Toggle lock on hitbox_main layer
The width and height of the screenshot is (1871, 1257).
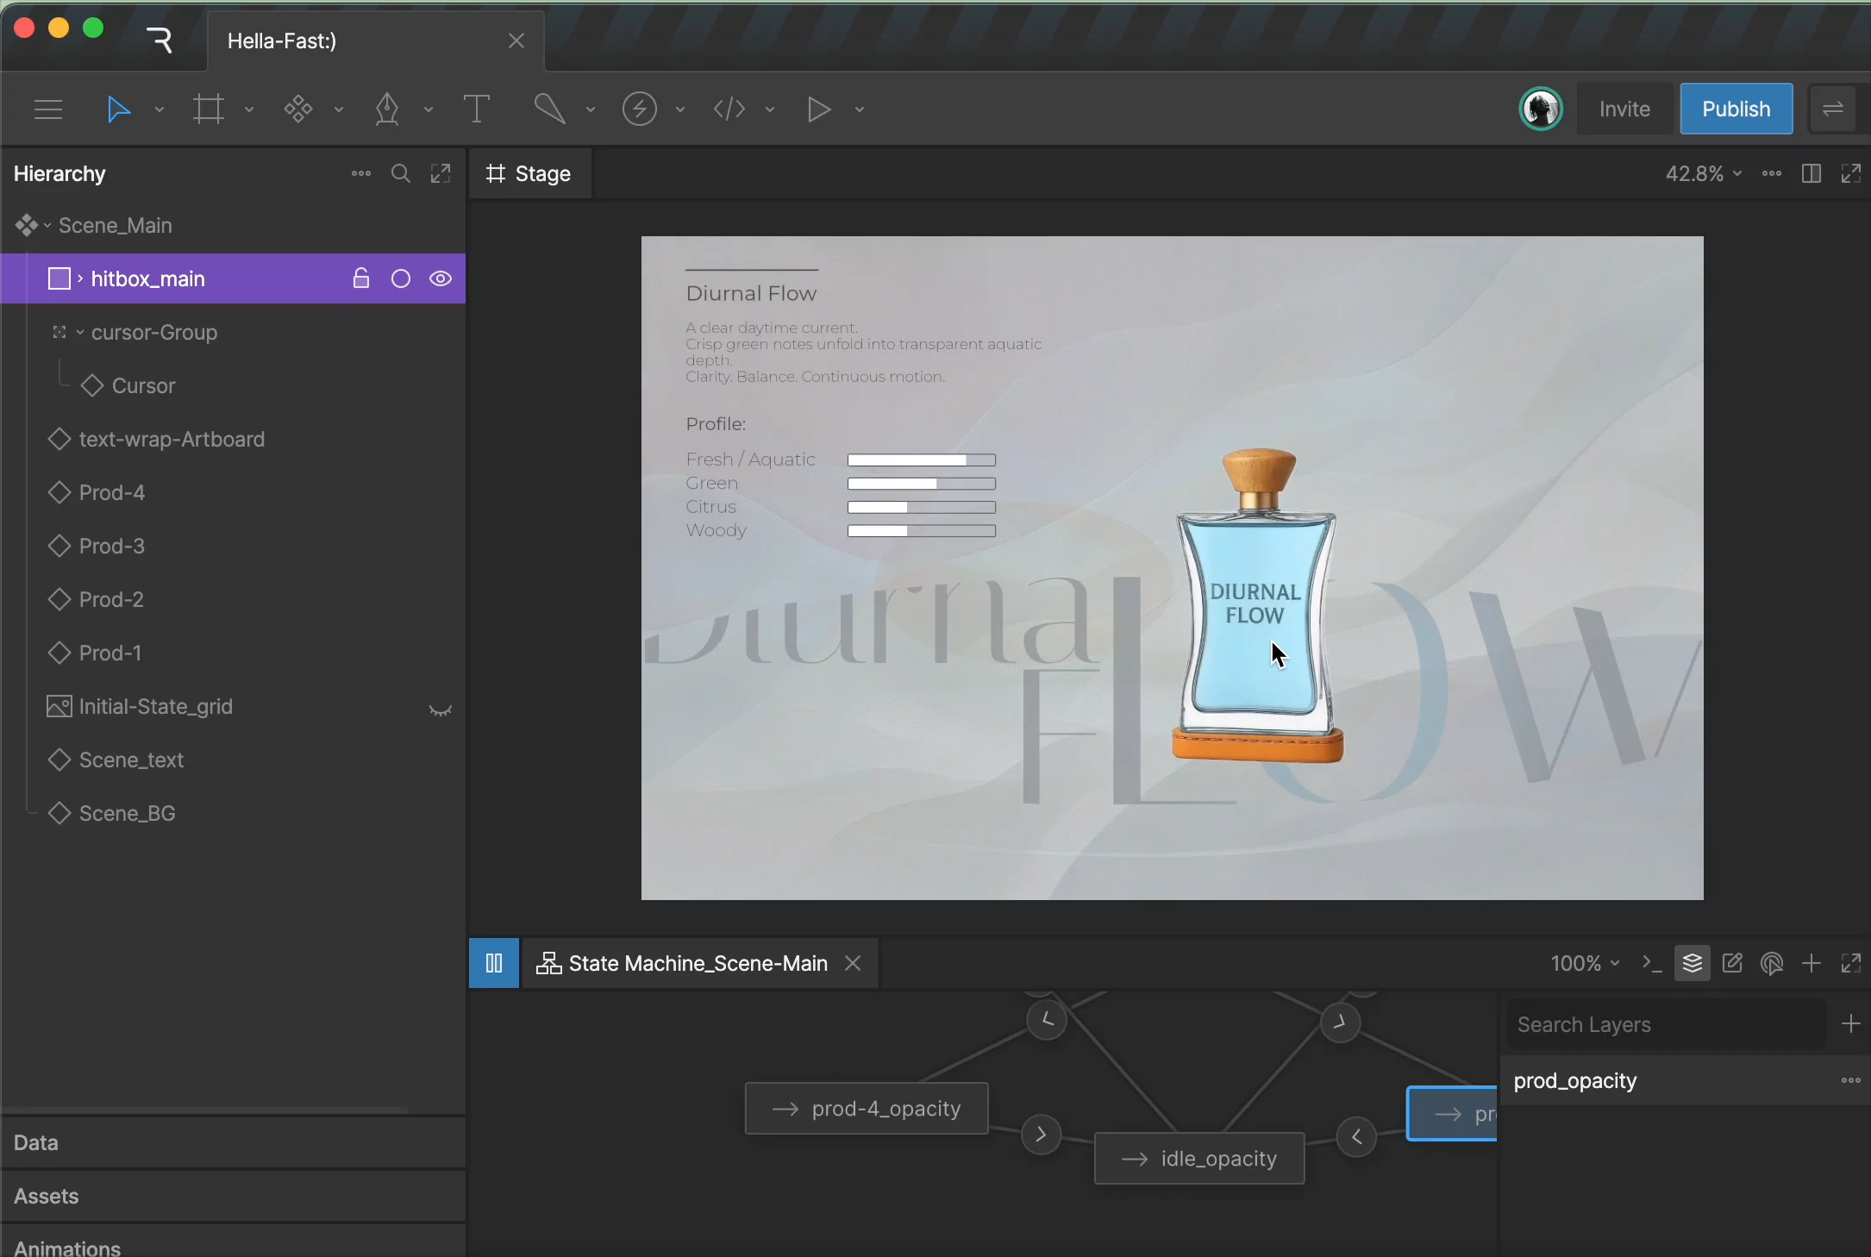pos(360,278)
